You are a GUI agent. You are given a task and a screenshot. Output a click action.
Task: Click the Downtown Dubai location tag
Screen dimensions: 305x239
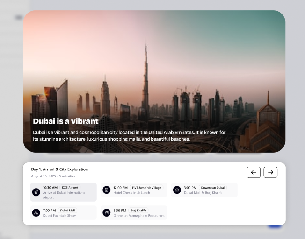click(x=212, y=188)
